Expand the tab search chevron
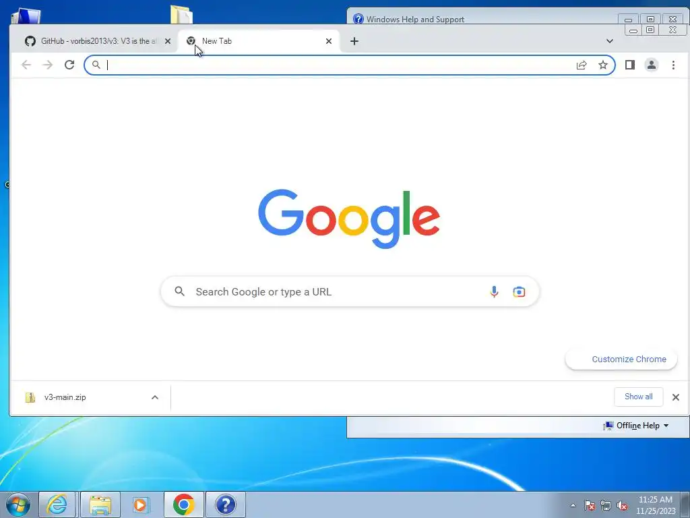The width and height of the screenshot is (690, 518). coord(609,41)
